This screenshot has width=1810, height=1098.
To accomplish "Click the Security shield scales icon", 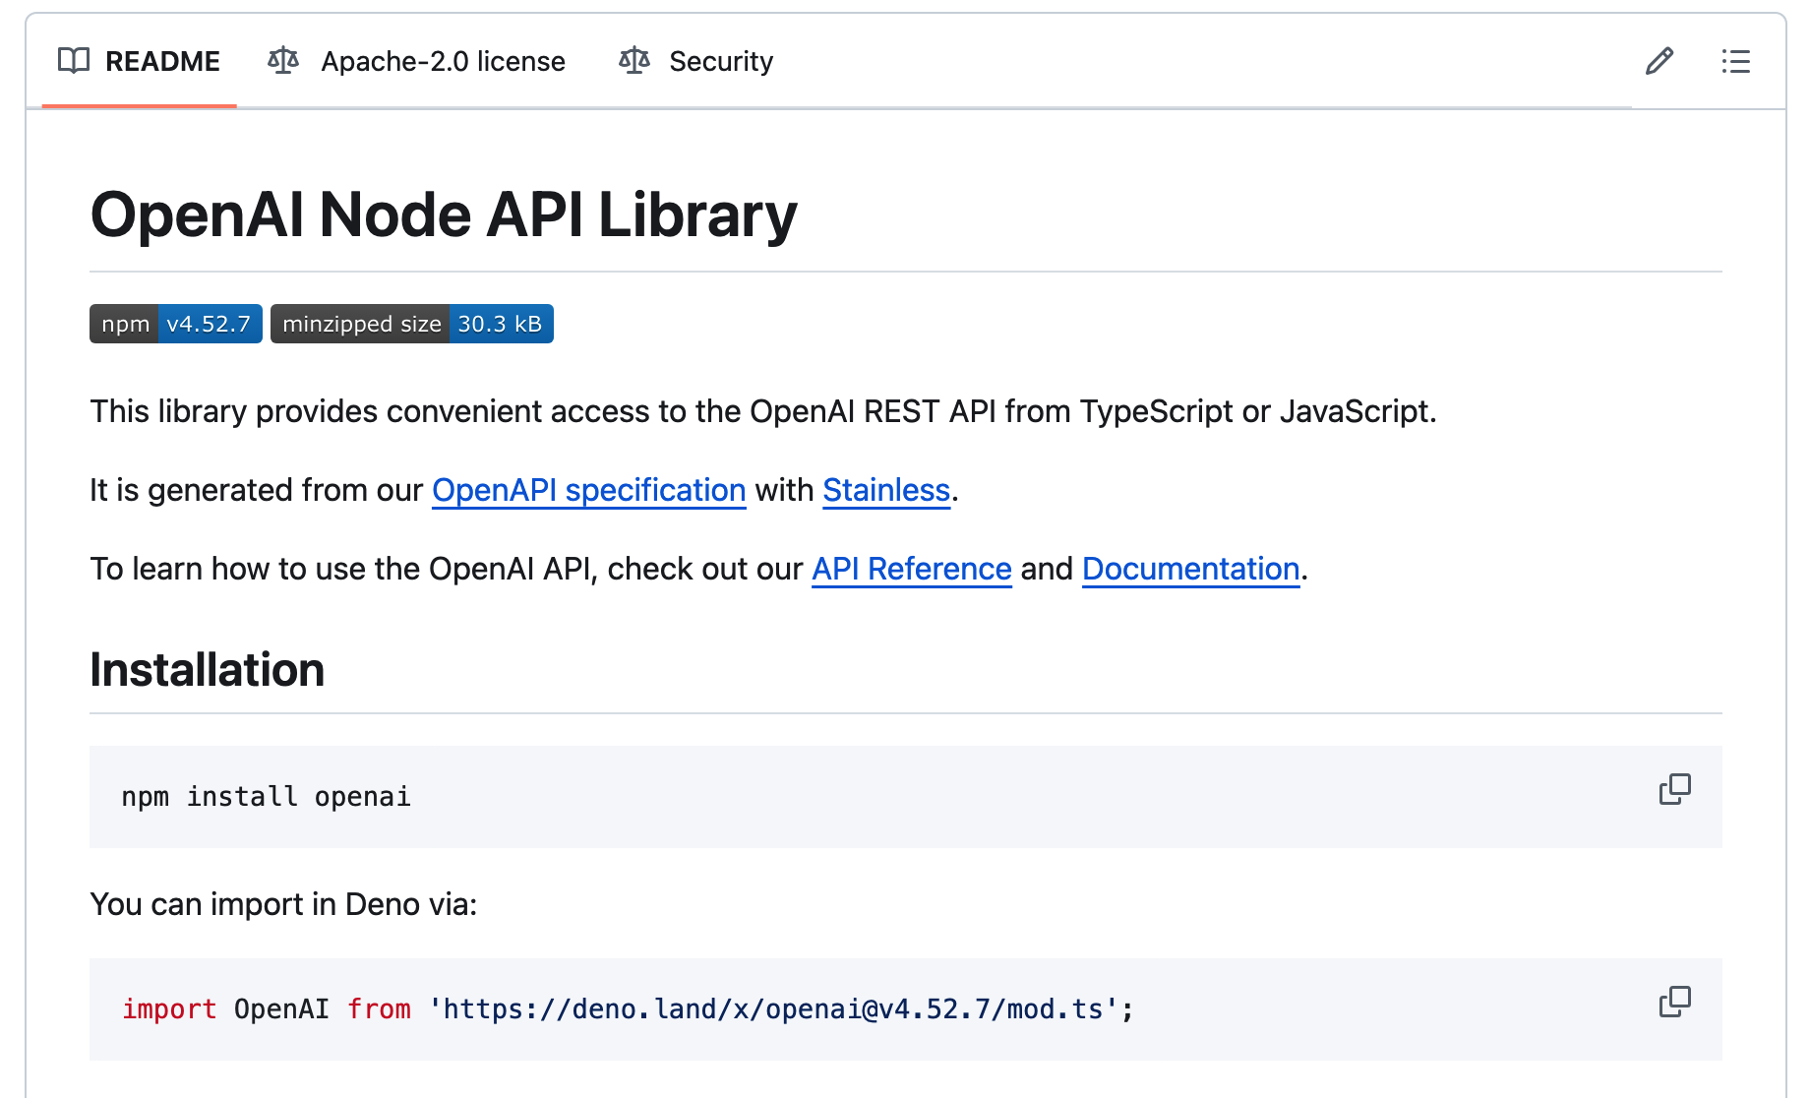I will pos(634,61).
